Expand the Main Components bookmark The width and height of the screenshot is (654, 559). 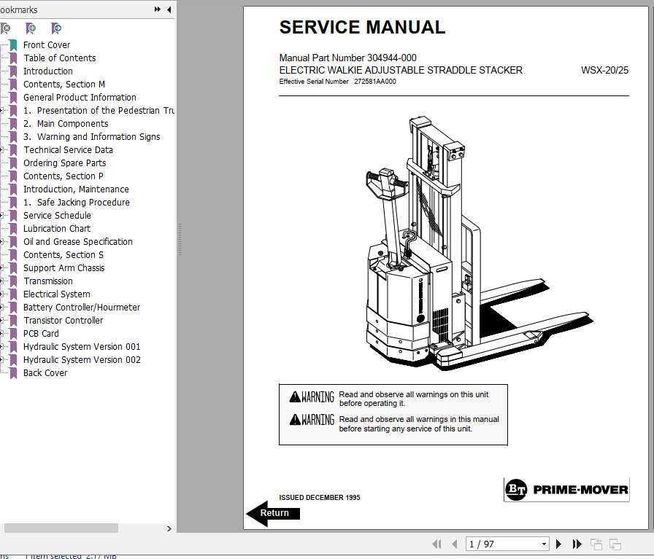[x=3, y=123]
